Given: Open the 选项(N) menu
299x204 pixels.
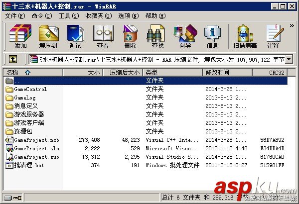Looking at the screenshot, I should point(129,16).
